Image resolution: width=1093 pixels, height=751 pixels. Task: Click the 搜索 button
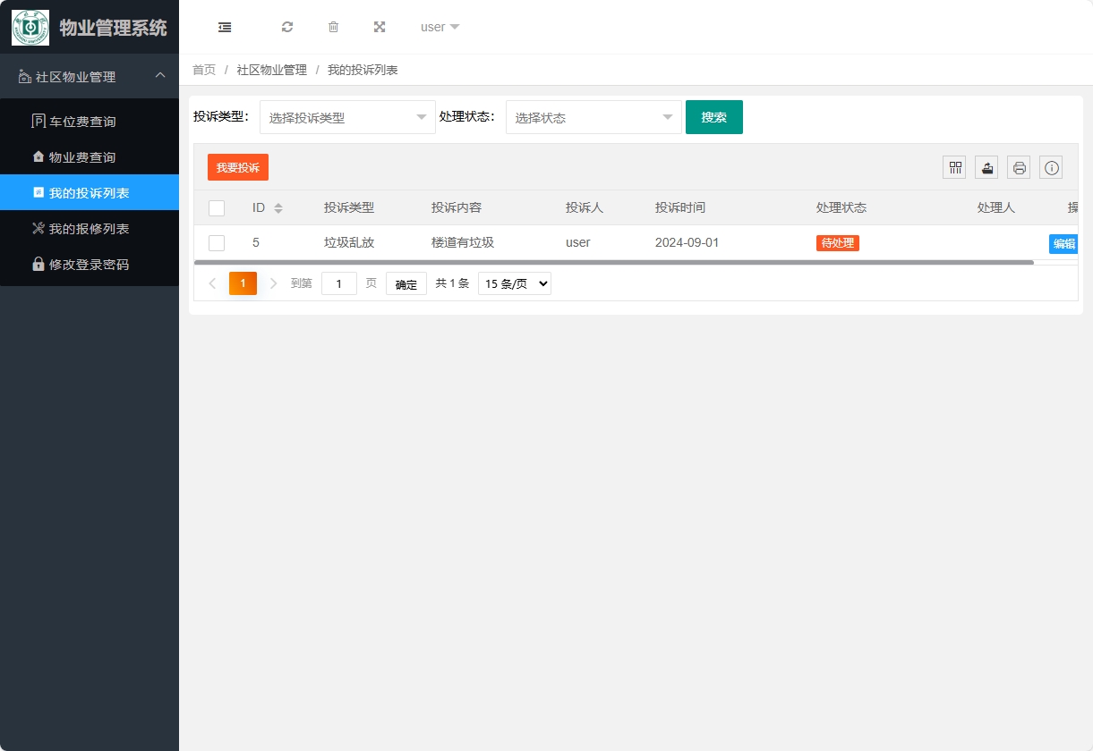713,116
